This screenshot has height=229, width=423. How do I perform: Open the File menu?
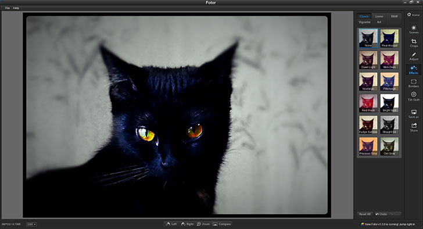8,8
